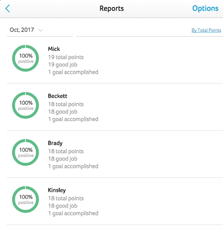Click Brady's 1 goal accomplished text
223x226 pixels.
coord(73,166)
